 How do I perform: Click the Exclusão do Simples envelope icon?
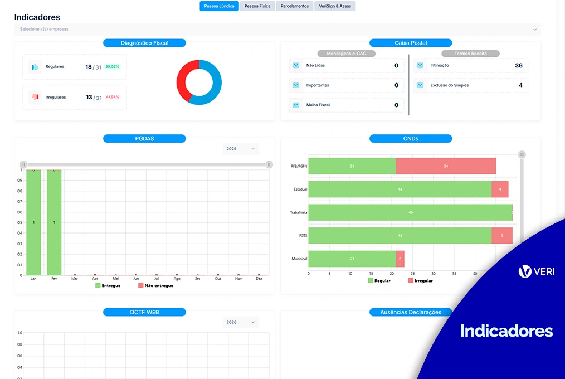coord(420,85)
